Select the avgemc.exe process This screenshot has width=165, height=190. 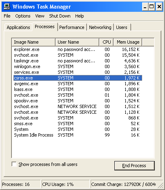[78, 84]
